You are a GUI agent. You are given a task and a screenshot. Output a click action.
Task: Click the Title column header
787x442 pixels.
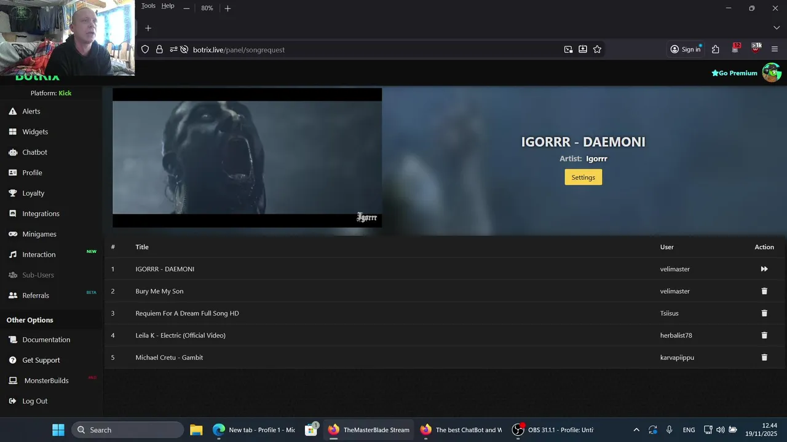coord(142,247)
